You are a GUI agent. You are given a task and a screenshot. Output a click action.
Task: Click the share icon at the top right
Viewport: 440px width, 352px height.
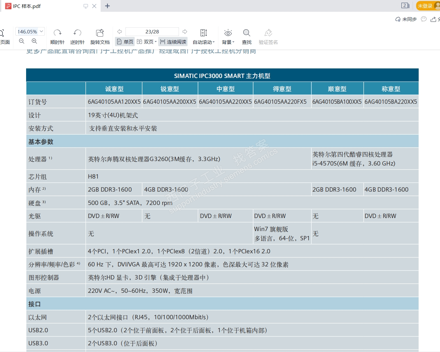pyautogui.click(x=433, y=19)
